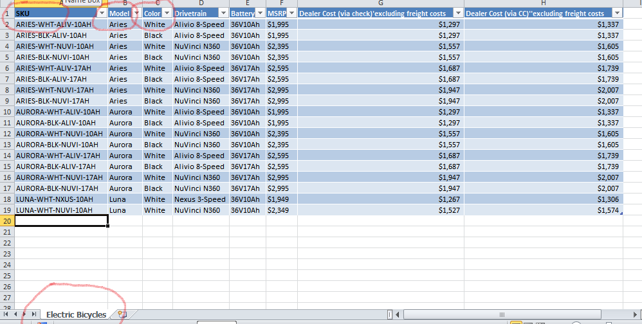Open the Battery column filter dropdown

tap(260, 14)
